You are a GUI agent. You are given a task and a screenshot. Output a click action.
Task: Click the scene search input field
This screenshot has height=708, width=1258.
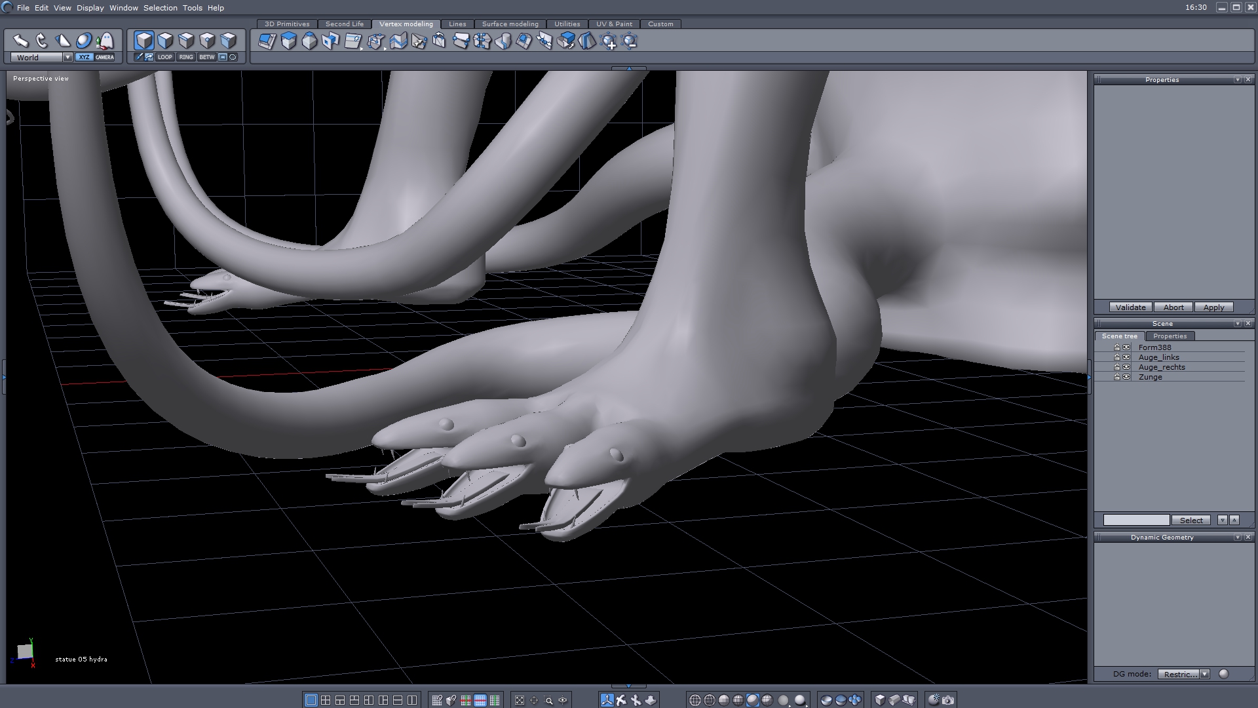click(x=1136, y=520)
